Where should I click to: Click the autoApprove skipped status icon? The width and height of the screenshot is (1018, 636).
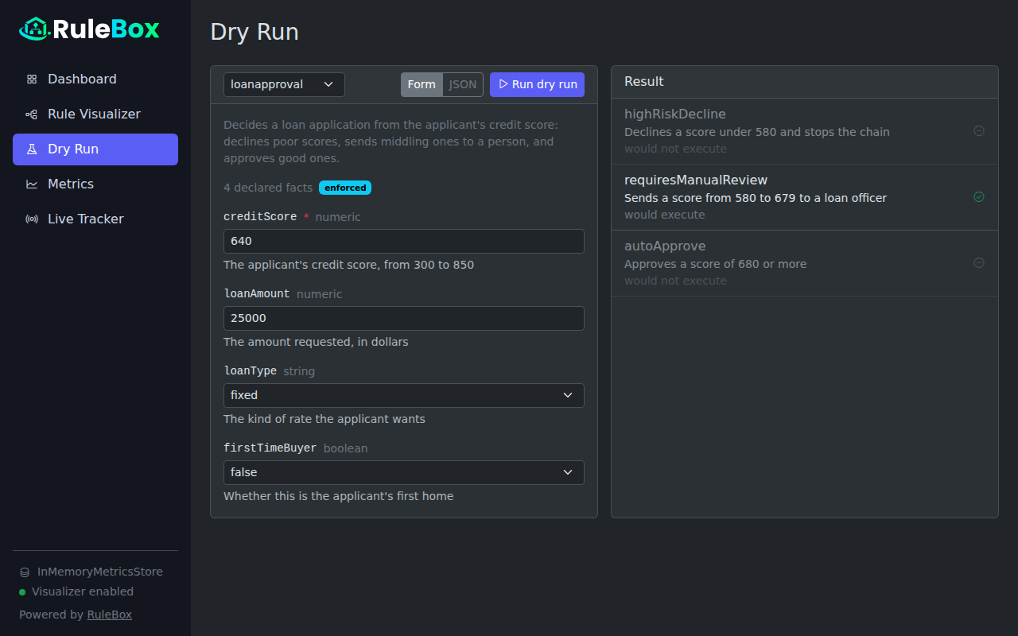point(979,263)
